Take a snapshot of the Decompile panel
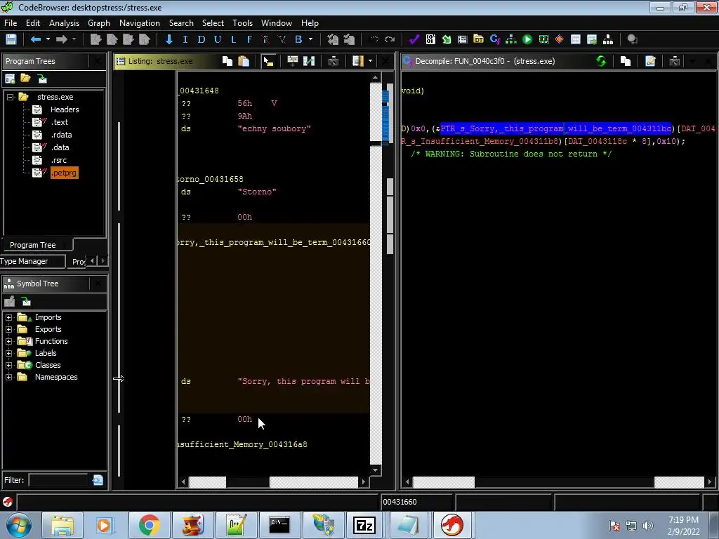719x539 pixels. tap(674, 61)
